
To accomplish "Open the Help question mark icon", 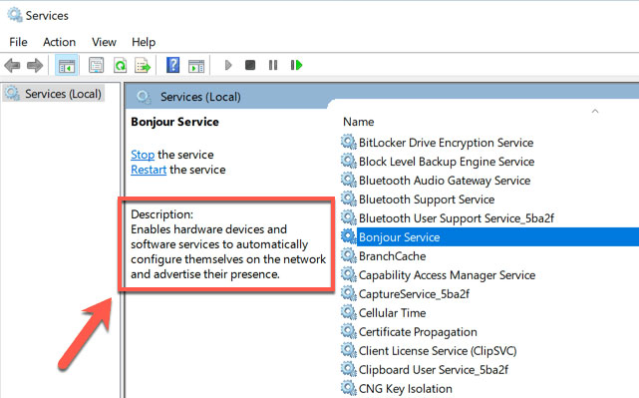I will (x=172, y=65).
